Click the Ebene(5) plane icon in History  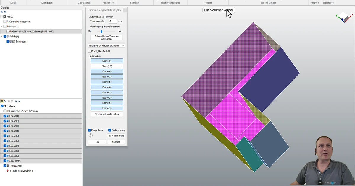point(7,136)
